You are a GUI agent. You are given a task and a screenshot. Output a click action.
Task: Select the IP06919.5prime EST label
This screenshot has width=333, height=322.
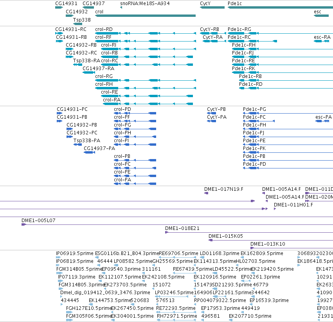click(x=74, y=253)
